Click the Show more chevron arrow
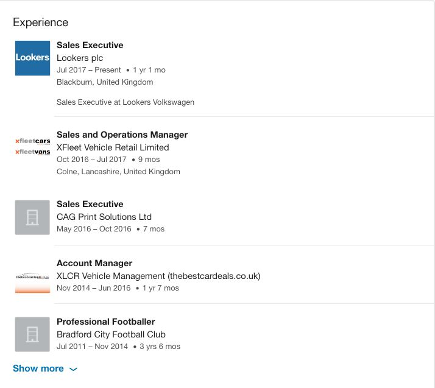 pos(73,369)
